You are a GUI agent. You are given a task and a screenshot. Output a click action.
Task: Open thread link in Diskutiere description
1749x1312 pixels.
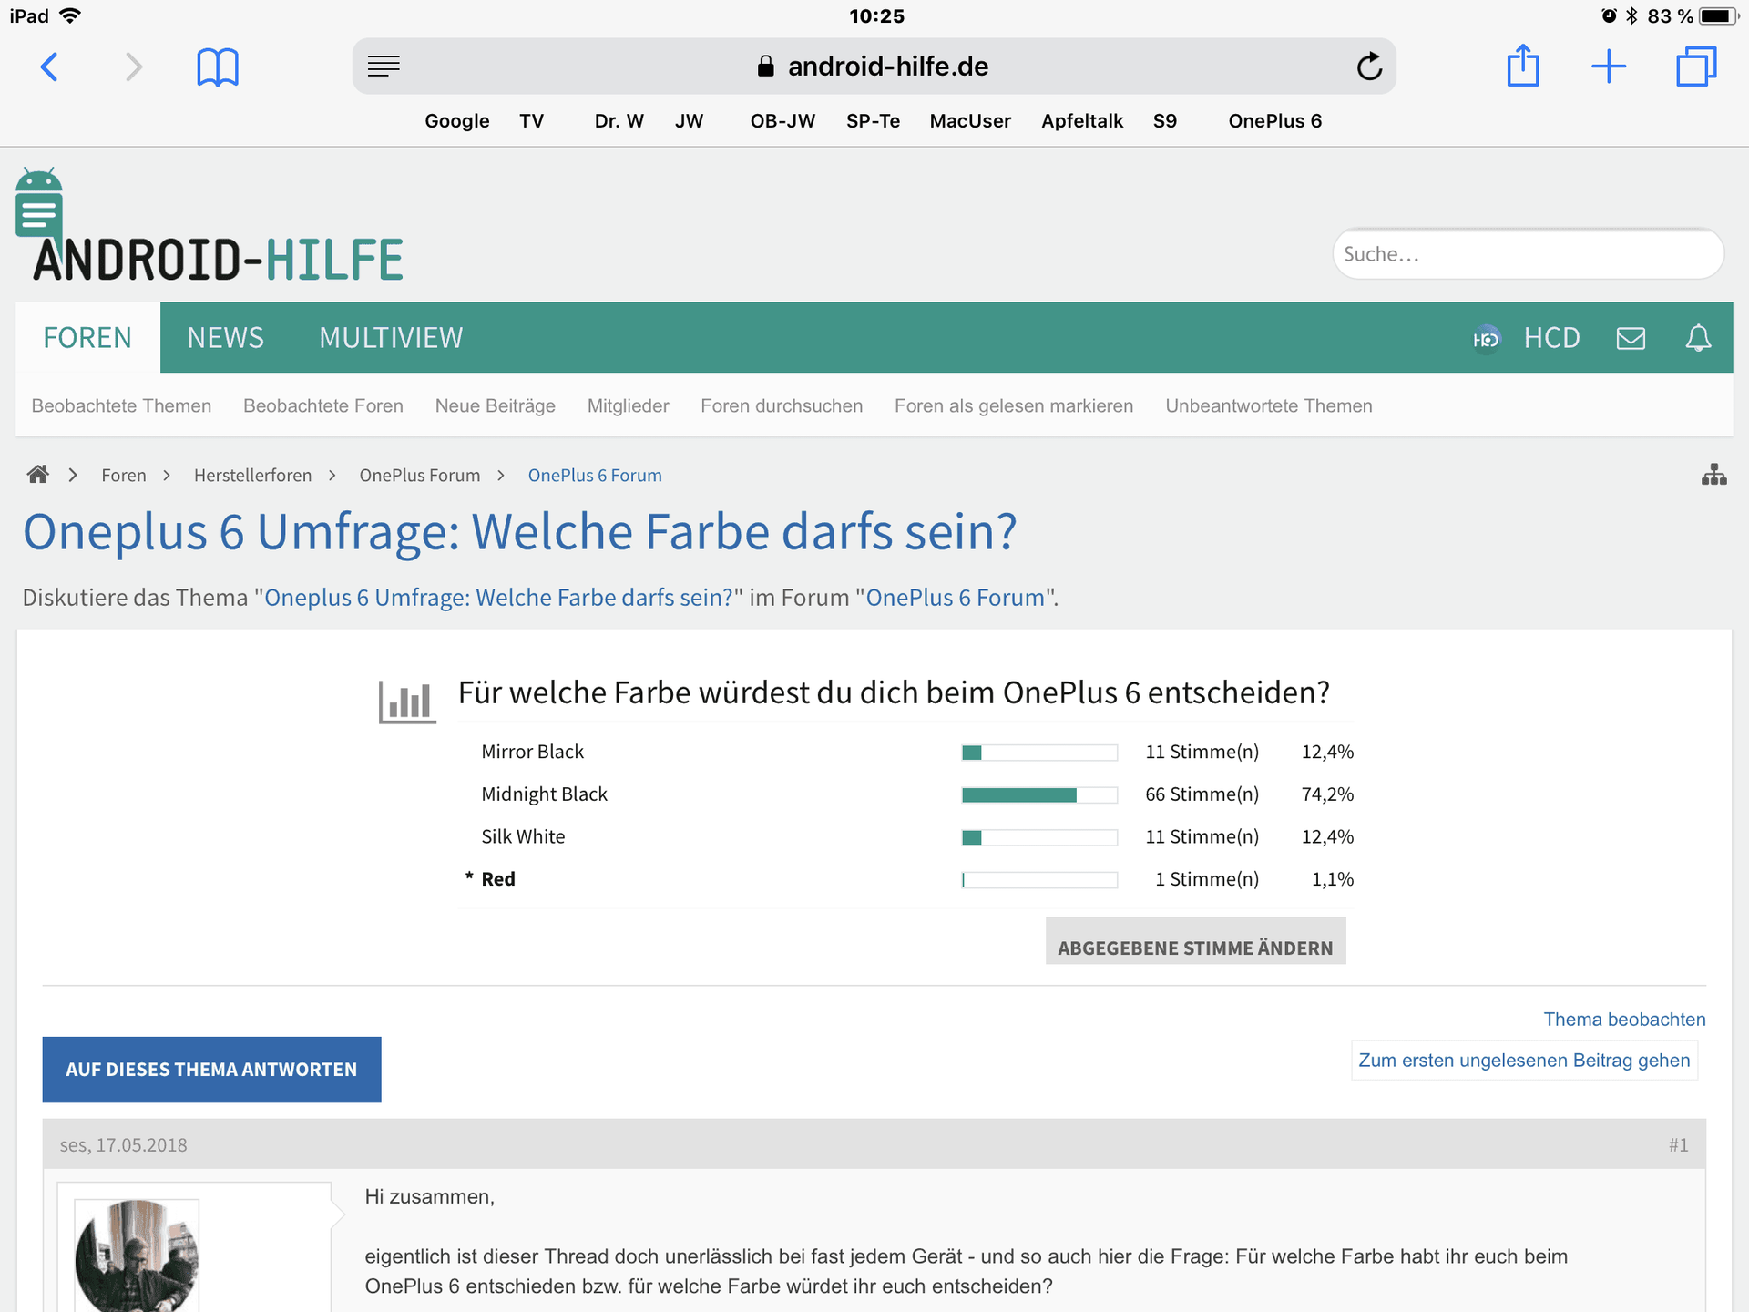click(x=498, y=598)
